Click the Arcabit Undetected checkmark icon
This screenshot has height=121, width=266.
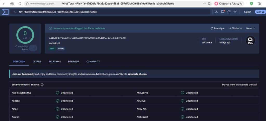click(58, 117)
